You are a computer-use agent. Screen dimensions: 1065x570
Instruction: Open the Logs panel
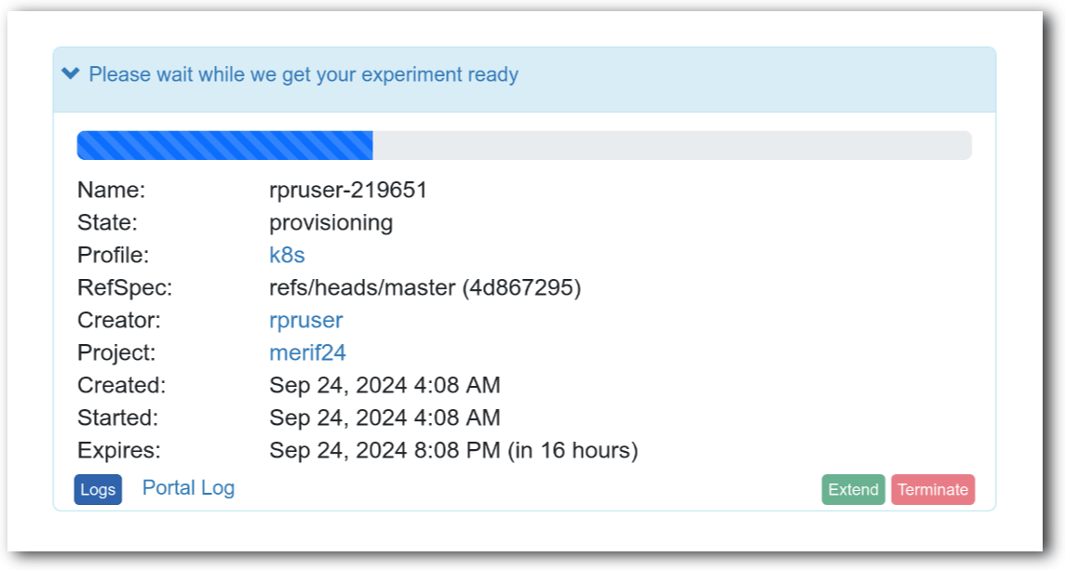click(x=97, y=488)
